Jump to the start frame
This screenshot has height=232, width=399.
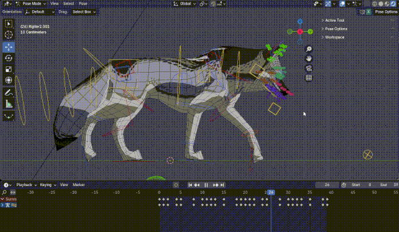coord(190,185)
